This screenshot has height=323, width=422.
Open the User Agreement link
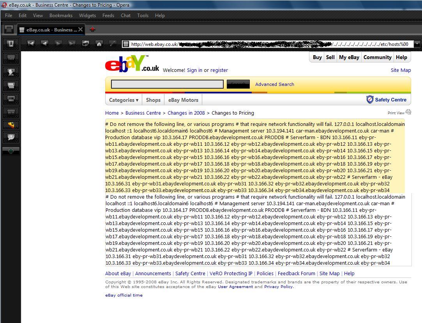(x=235, y=287)
